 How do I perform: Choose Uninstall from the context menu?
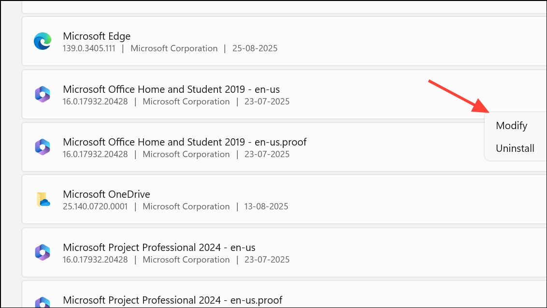tap(515, 148)
